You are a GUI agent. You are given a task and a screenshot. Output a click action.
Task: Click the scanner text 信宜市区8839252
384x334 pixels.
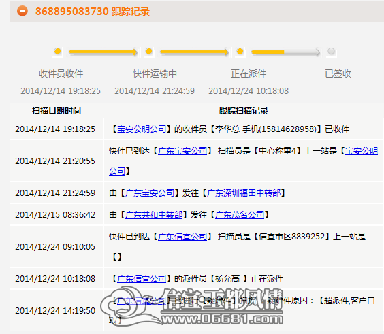pos(292,236)
